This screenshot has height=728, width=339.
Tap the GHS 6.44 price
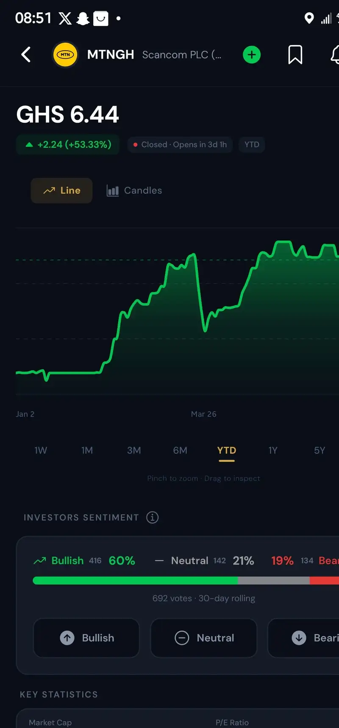click(x=68, y=115)
